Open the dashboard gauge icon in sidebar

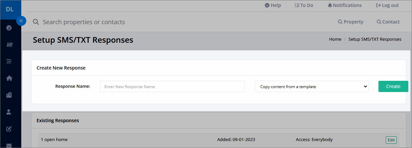tap(9, 28)
